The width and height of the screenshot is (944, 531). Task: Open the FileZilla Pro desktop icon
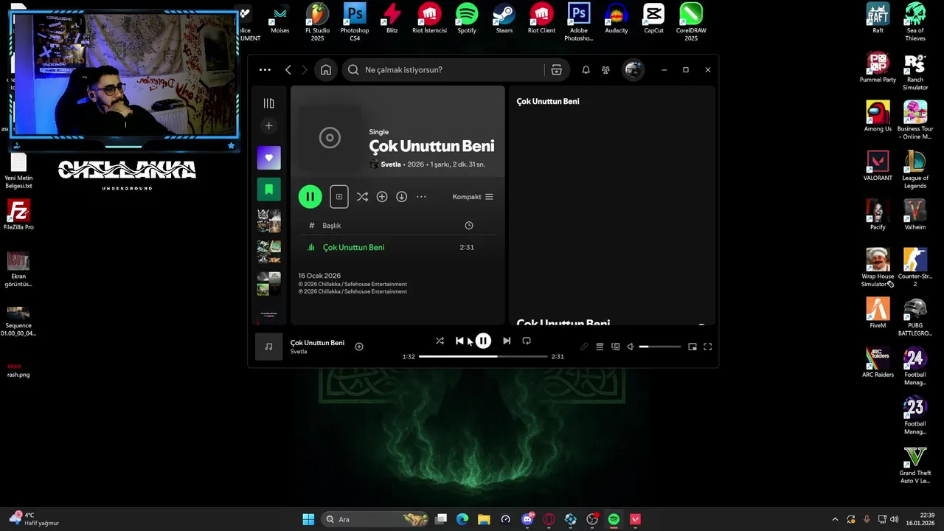coord(18,215)
